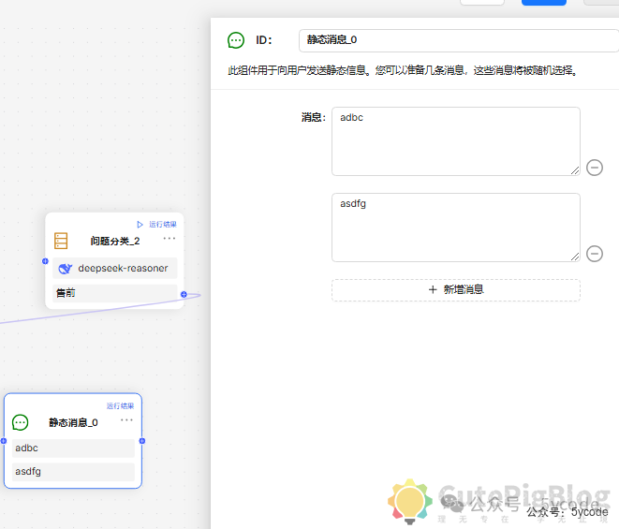Viewport: 619px width, 529px height.
Task: Select the adbc row in 静态消息_0 node
Action: 73,448
